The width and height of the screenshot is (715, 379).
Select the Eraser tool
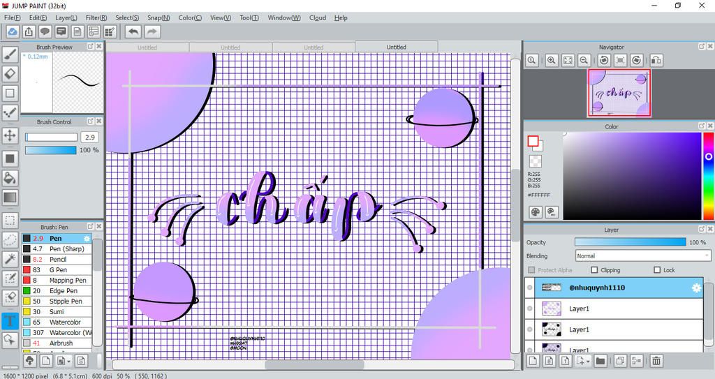pos(10,74)
